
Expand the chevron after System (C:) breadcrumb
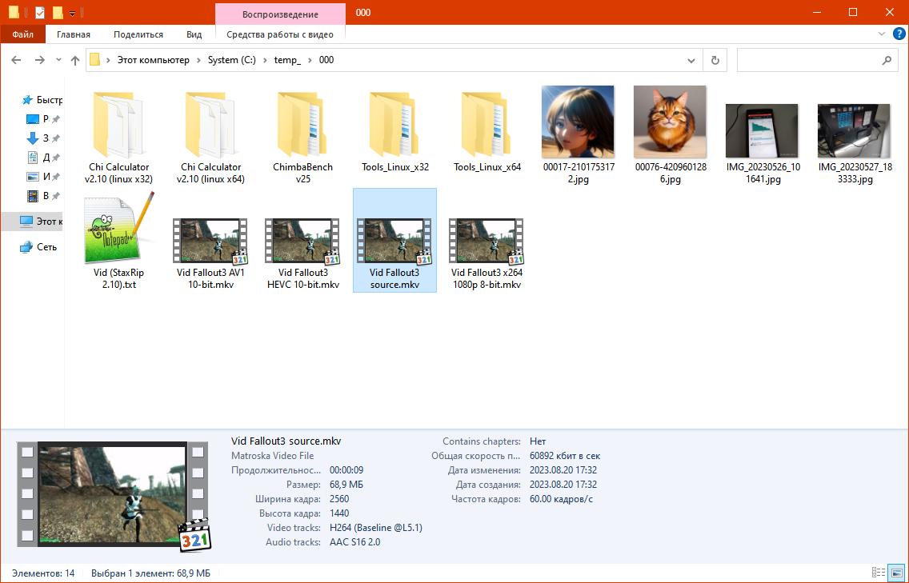coord(265,60)
